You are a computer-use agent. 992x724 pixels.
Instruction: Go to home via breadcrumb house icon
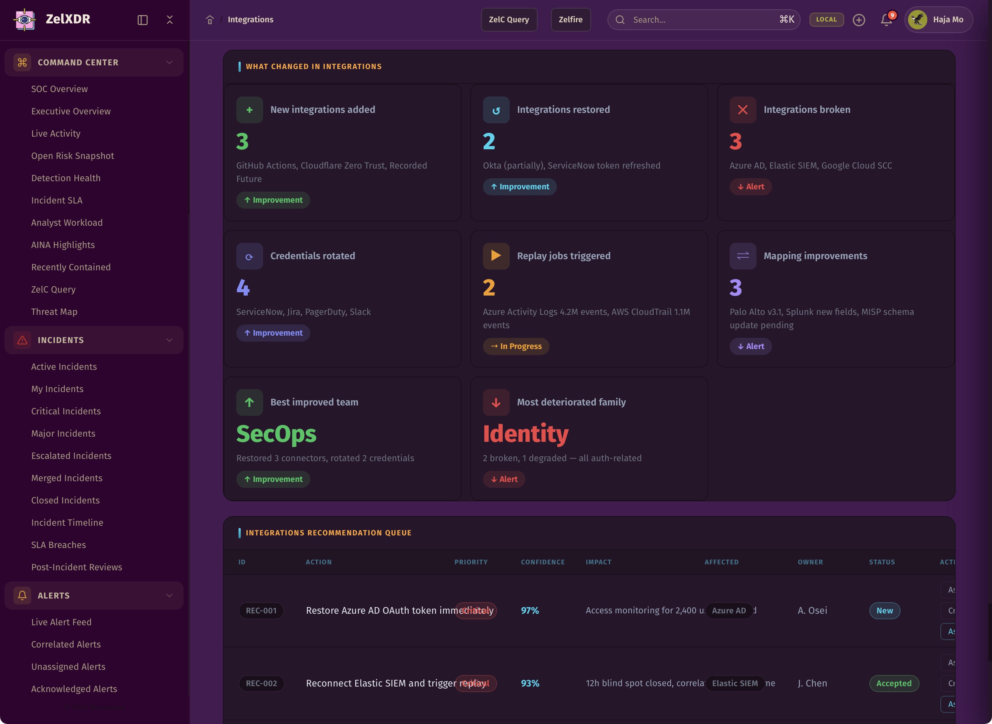[x=210, y=20]
